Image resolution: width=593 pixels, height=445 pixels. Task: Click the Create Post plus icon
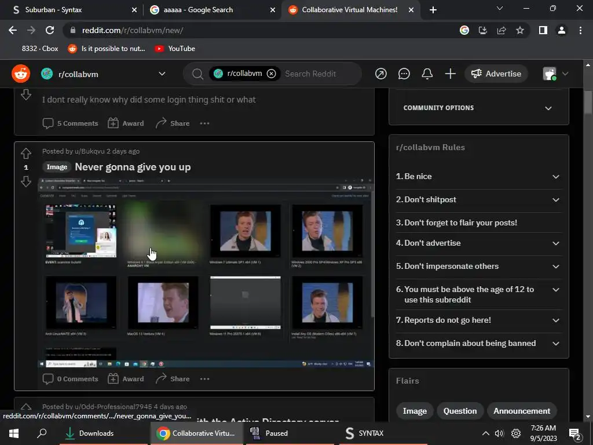(x=450, y=74)
